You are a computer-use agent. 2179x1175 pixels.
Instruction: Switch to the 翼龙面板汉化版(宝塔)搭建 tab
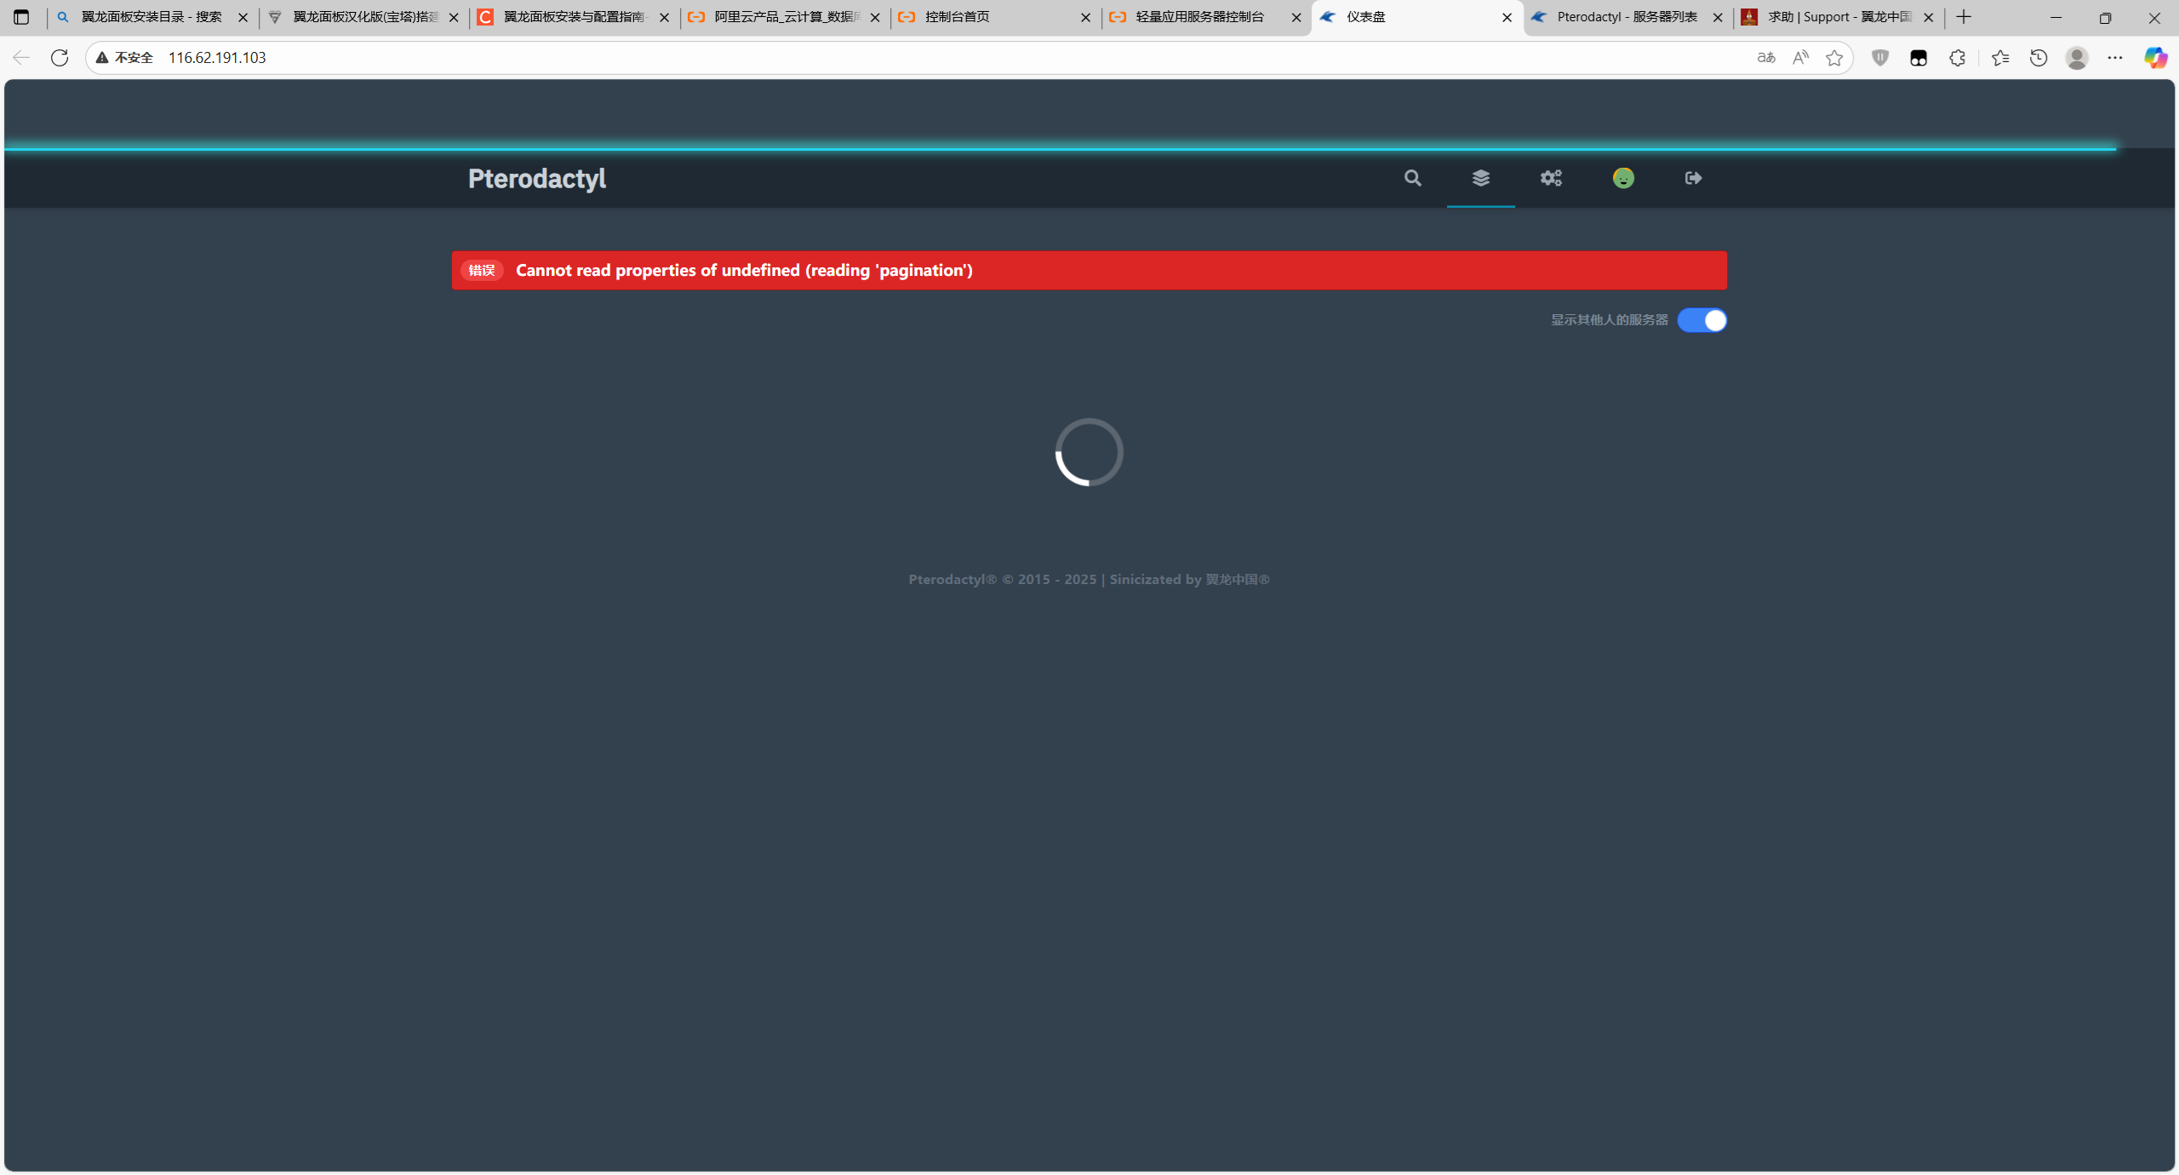click(365, 17)
